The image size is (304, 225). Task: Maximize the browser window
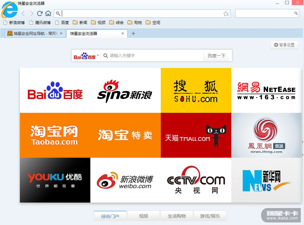click(287, 3)
